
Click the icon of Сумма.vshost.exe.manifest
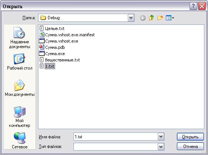[x=42, y=35]
